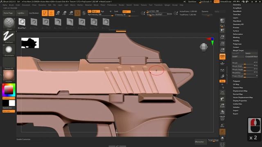Select the Edit mode button
The width and height of the screenshot is (262, 147).
pyautogui.click(x=45, y=13)
